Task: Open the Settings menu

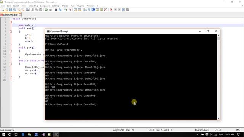Action: click(56, 6)
